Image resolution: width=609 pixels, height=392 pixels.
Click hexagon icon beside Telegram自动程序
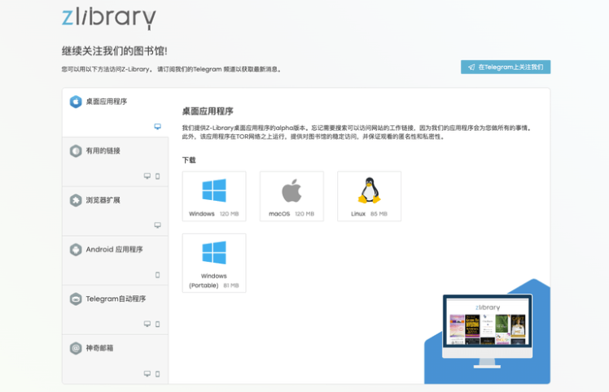pos(76,298)
